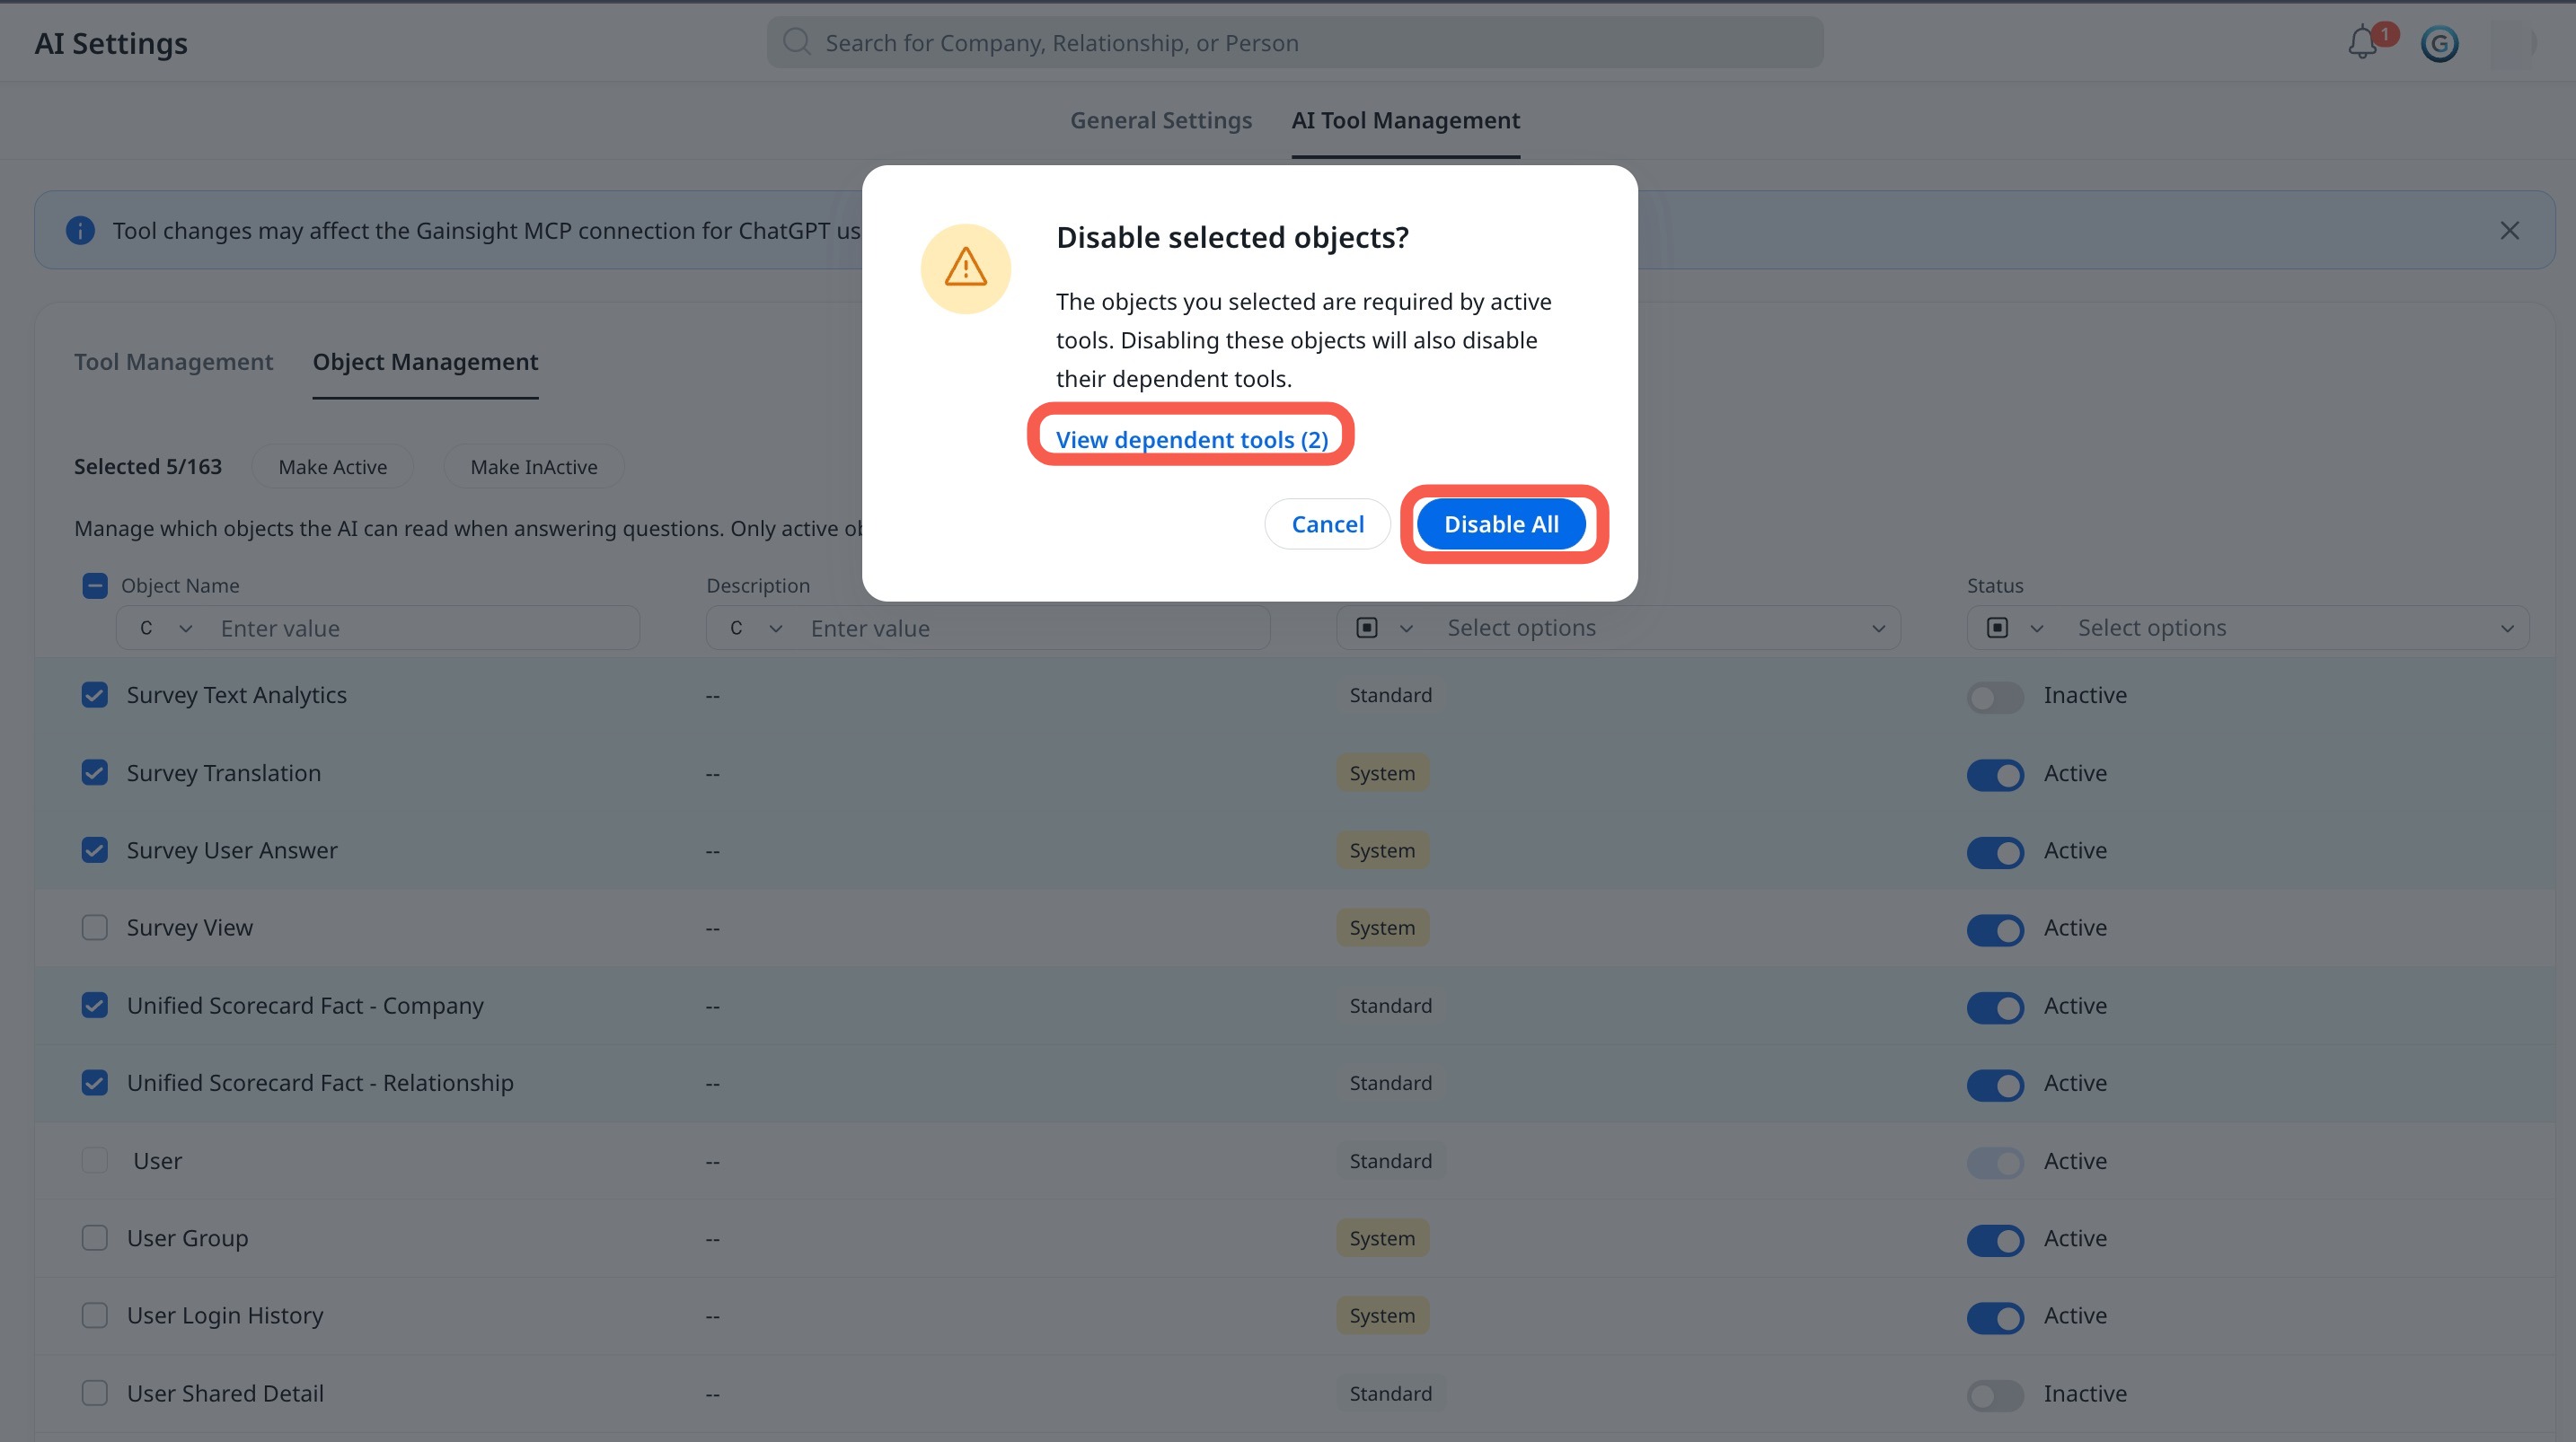Expand the Description filter operator dropdown
The height and width of the screenshot is (1442, 2576).
point(756,628)
